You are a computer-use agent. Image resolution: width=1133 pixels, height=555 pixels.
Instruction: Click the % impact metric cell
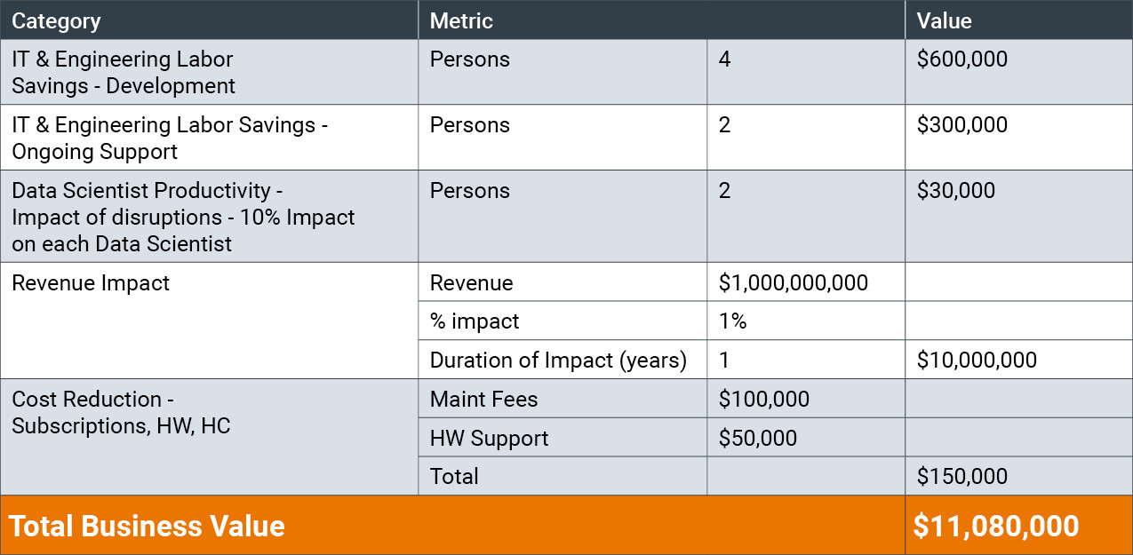[475, 321]
